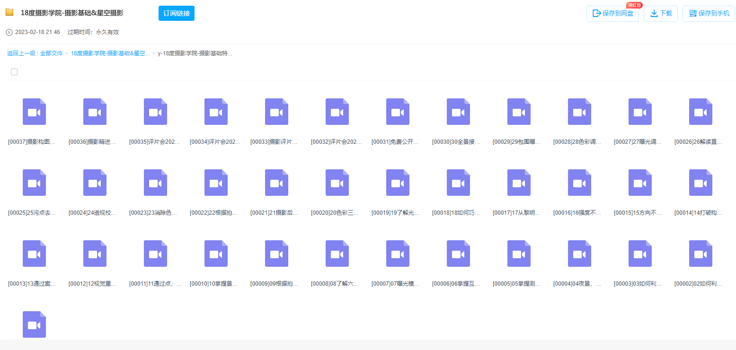
Task: Open video icon for [00027]27曝光调
Action: [640, 112]
